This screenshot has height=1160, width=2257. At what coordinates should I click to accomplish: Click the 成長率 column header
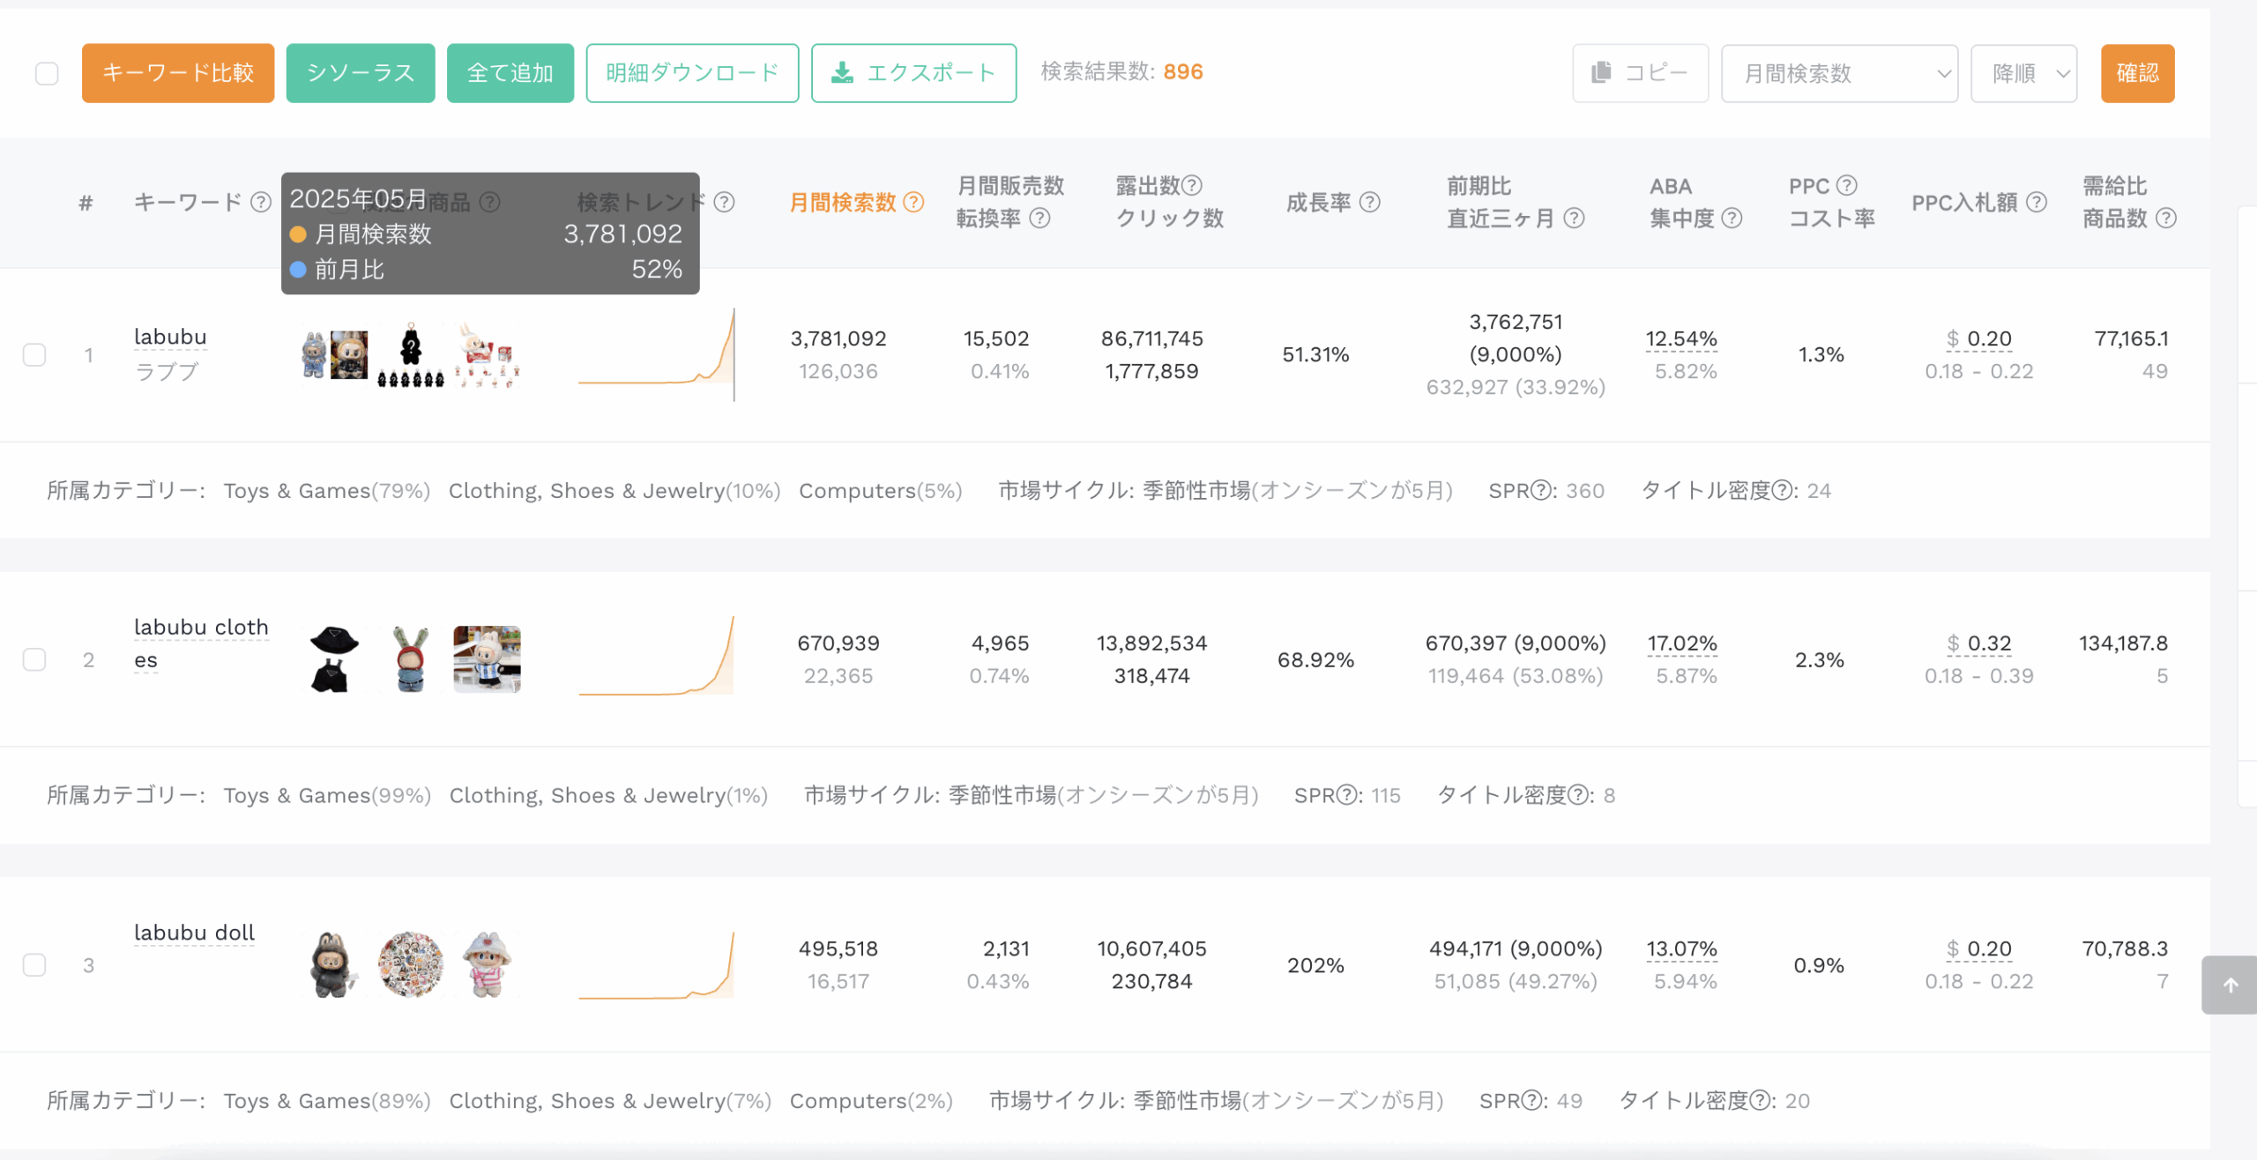1318,203
